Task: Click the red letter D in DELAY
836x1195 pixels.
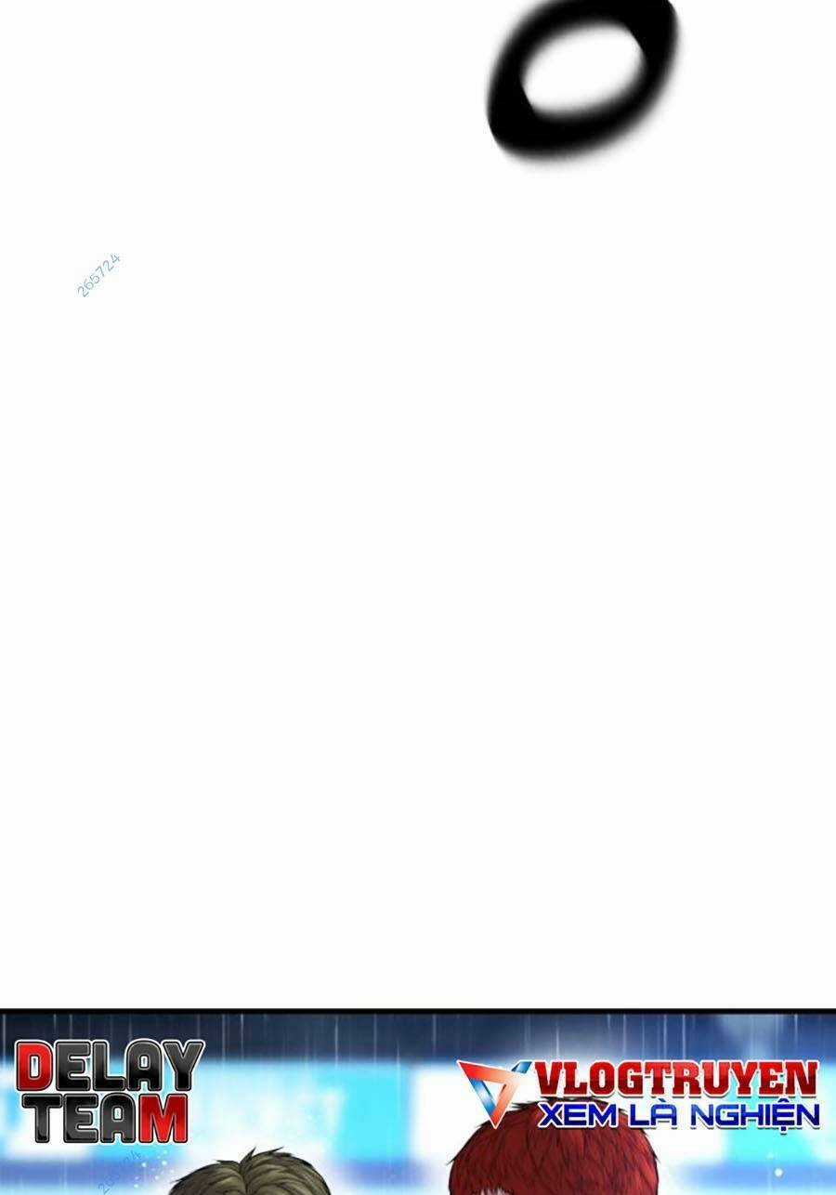Action: [x=37, y=1066]
